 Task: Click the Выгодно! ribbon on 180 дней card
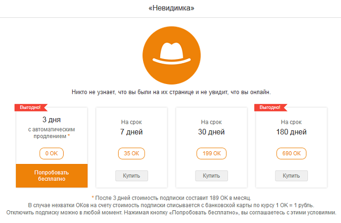[270, 107]
